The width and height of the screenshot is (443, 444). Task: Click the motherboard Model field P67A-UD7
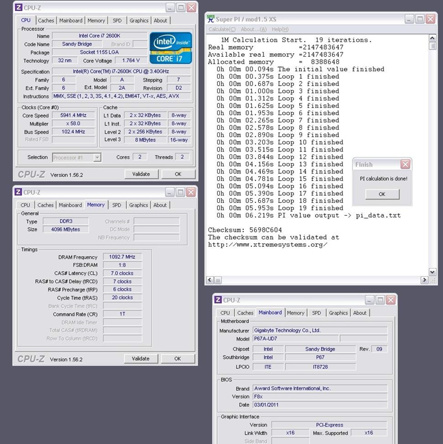296,338
